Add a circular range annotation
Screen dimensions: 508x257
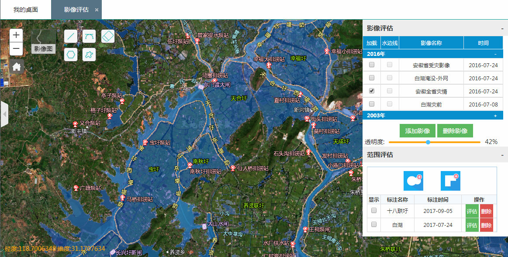point(413,181)
